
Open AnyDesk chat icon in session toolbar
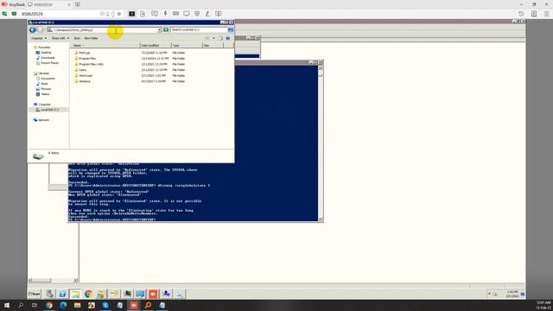(155, 14)
